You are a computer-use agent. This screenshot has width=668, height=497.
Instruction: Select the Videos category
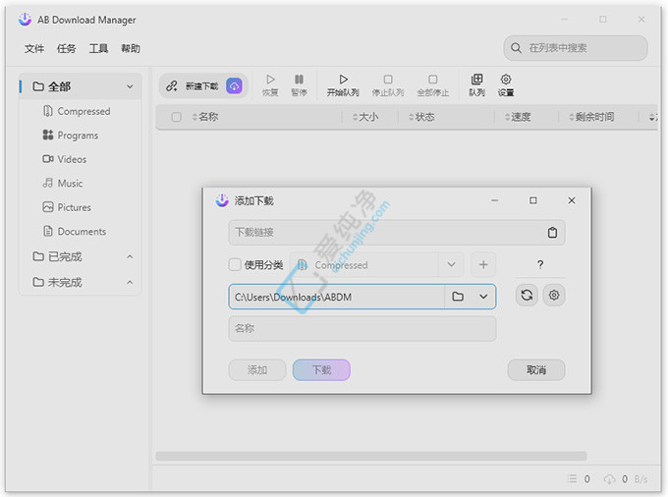coord(65,159)
